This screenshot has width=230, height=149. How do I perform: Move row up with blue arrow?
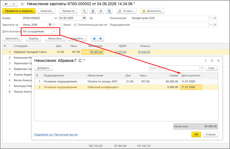[x=94, y=38]
